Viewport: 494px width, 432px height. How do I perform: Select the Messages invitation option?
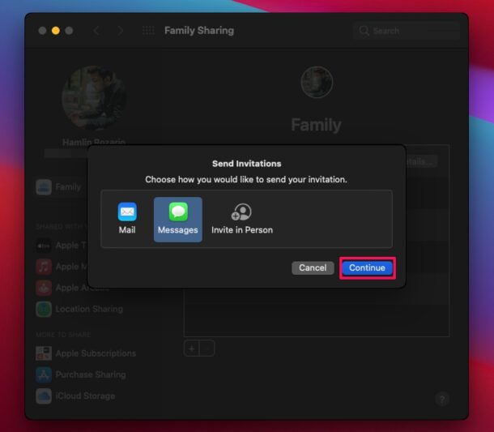pyautogui.click(x=178, y=220)
